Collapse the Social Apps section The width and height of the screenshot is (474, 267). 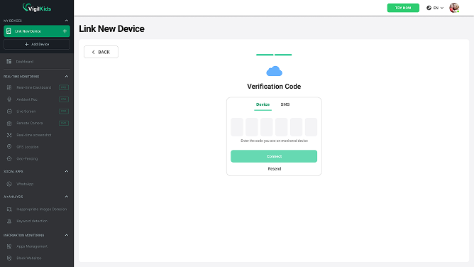click(x=67, y=171)
